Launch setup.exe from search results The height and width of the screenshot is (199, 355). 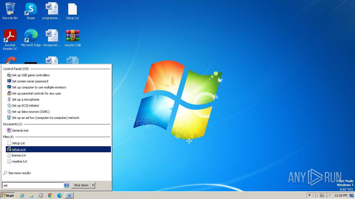58,149
